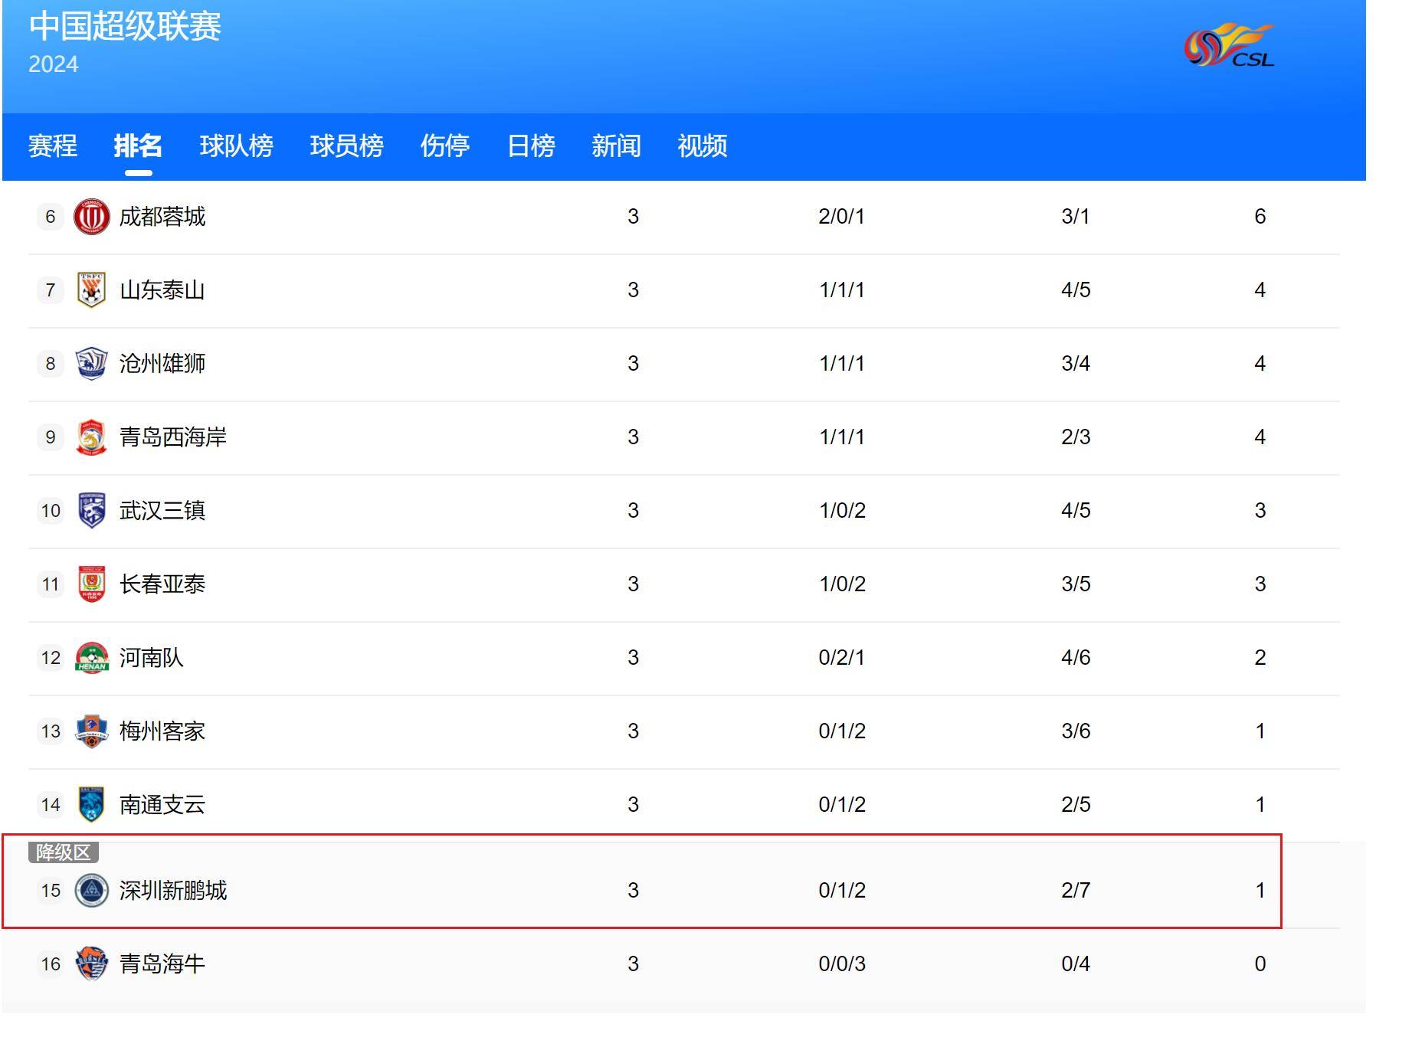Click 河南队 record 0/2/1
The width and height of the screenshot is (1412, 1037).
tap(842, 658)
